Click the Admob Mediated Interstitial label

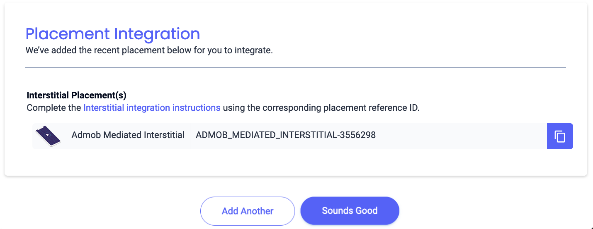coord(128,135)
